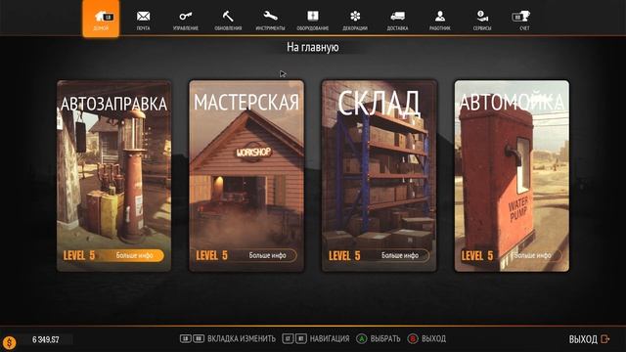Click the RB bumper hint icon
The height and width of the screenshot is (352, 626).
point(199,339)
